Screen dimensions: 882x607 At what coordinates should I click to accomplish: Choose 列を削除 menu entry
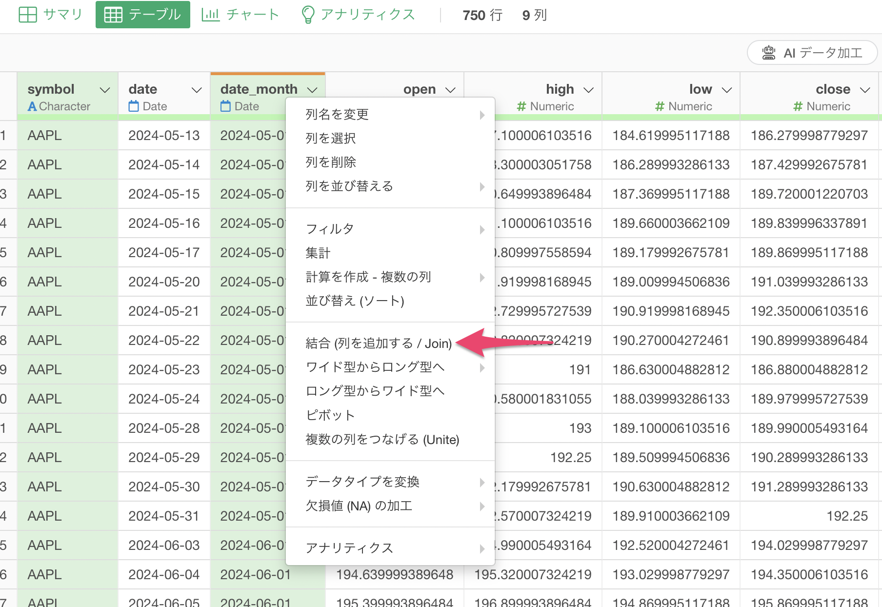pos(390,162)
